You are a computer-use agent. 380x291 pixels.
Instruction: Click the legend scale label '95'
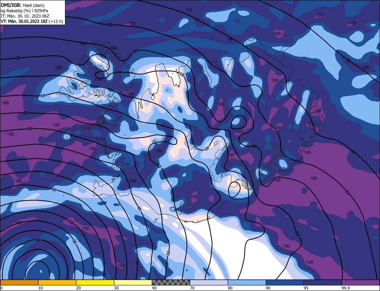(x=306, y=288)
